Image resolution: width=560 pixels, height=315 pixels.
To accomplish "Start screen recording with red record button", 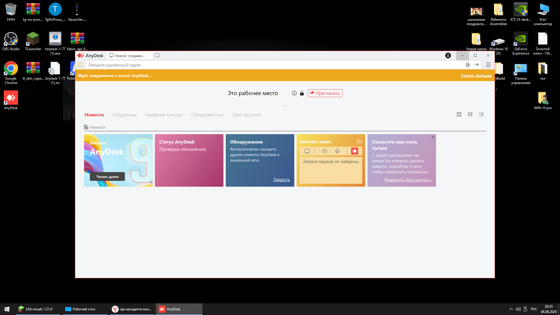I will coord(355,151).
